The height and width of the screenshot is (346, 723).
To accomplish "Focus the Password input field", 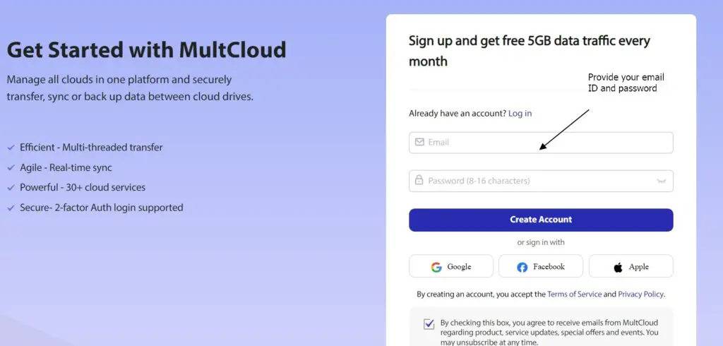I will (x=541, y=181).
